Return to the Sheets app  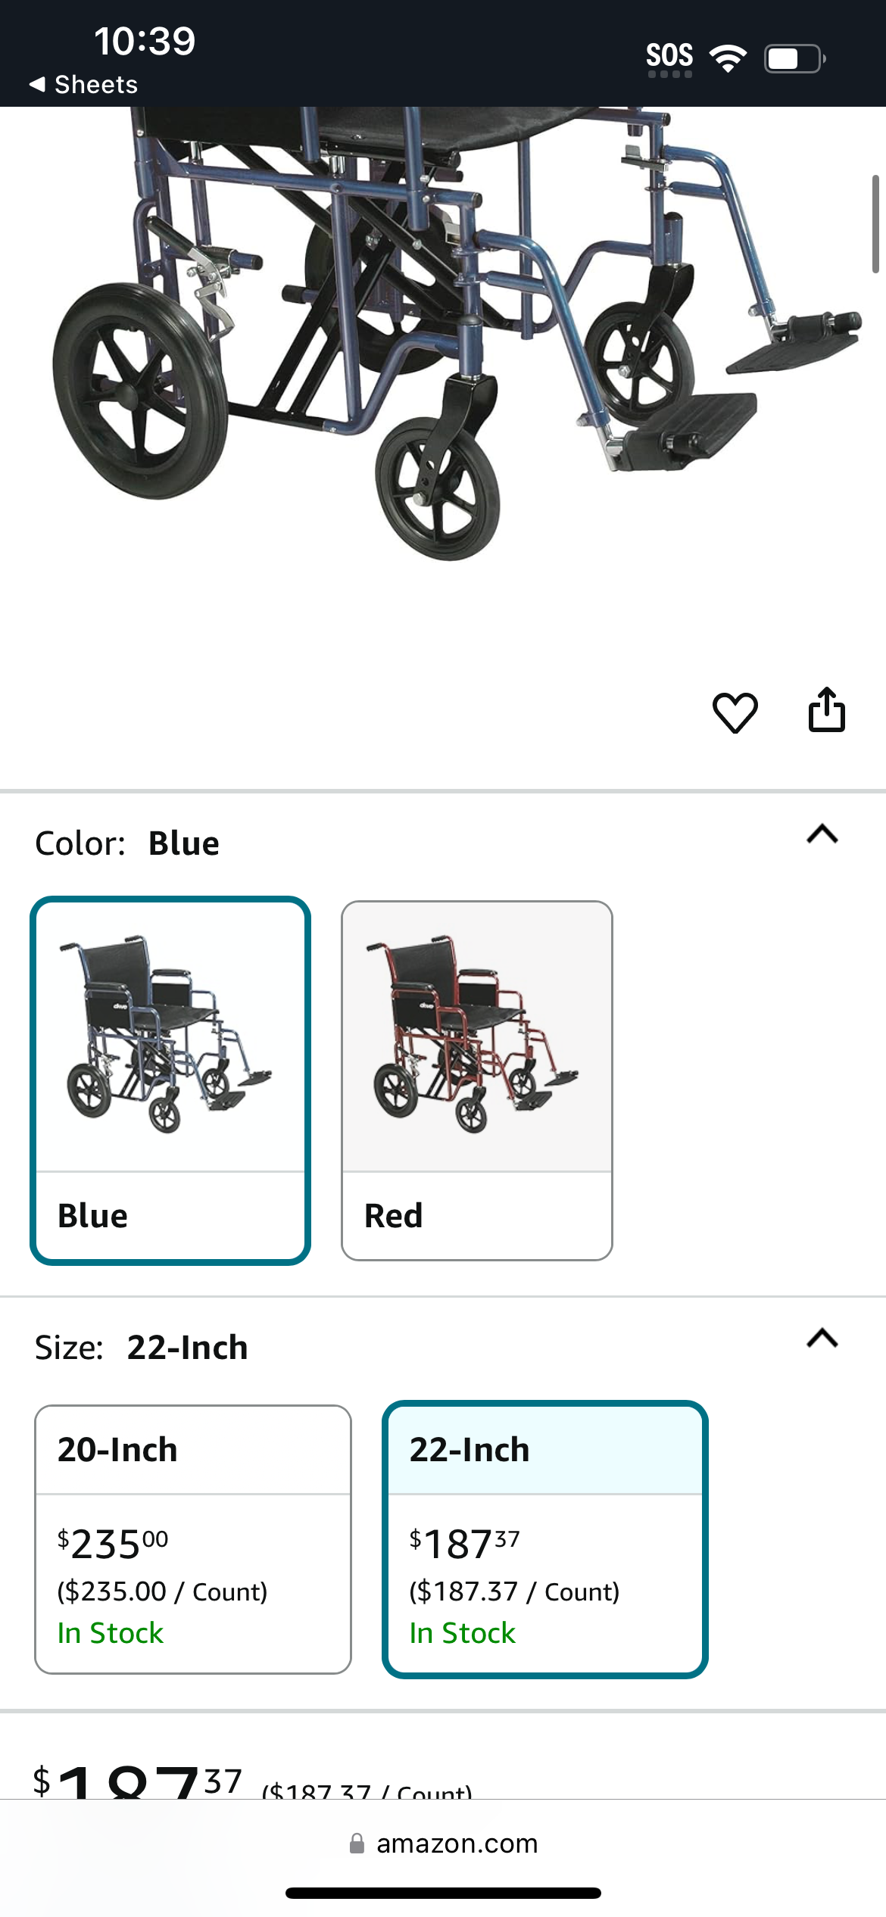[83, 84]
